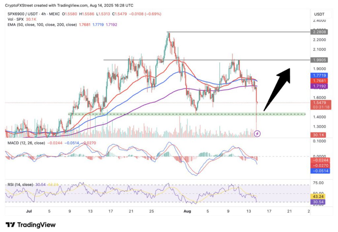This screenshot has width=338, height=232.
Task: Click the red 1.5479 current price label
Action: coord(319,103)
